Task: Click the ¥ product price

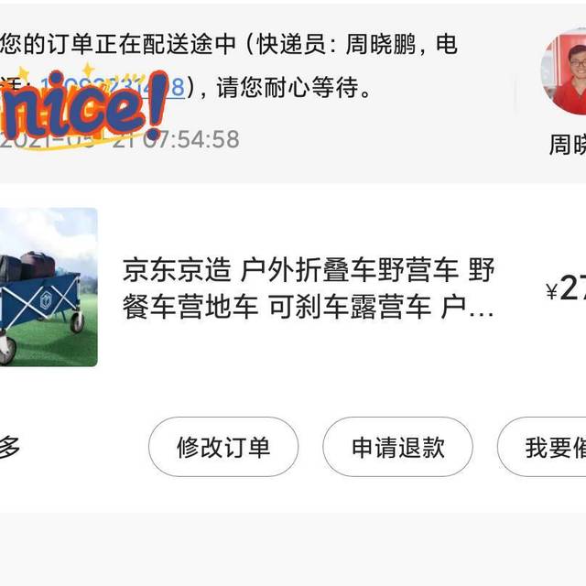Action: (566, 288)
